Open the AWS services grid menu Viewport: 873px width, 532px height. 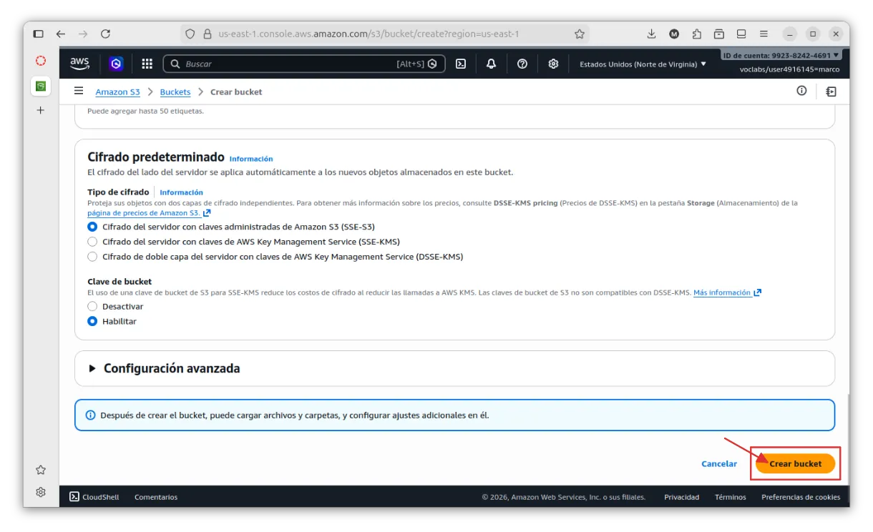(x=147, y=64)
